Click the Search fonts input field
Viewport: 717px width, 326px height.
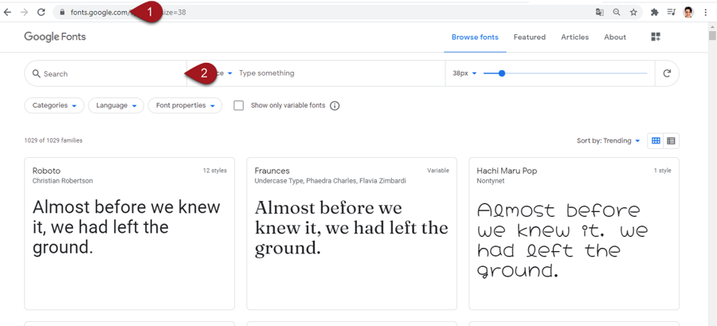[x=108, y=73]
